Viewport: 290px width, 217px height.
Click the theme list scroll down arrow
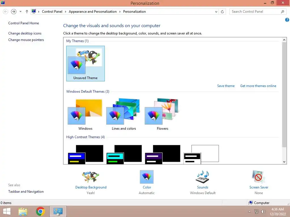coord(284,162)
